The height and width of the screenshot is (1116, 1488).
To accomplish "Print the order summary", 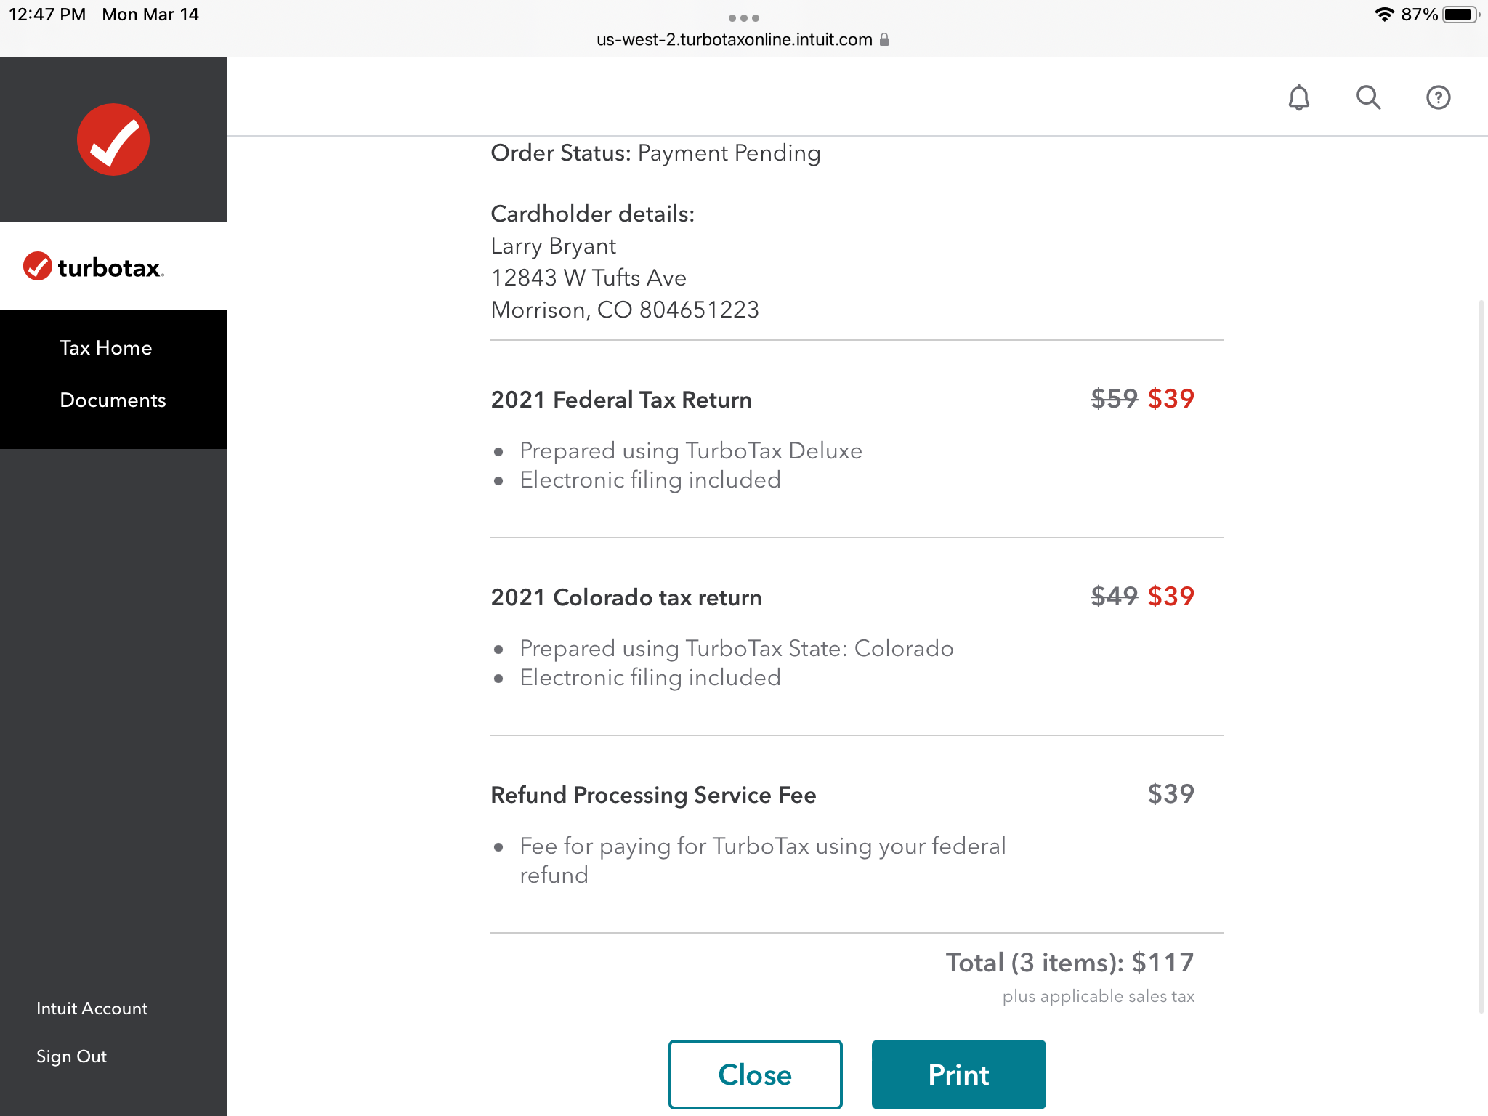I will (958, 1075).
